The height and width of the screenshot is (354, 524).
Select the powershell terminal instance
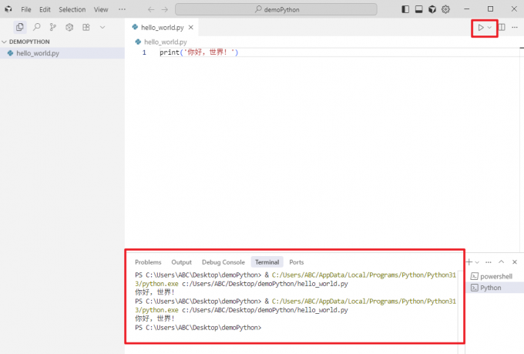[x=495, y=276]
